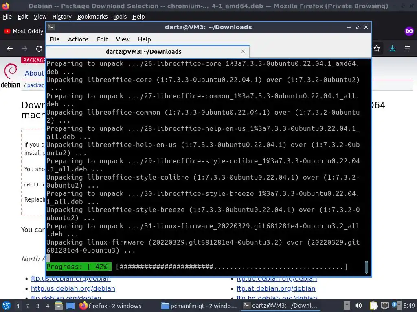This screenshot has width=417, height=312.
Task: Click the 5:49 panel clock
Action: (x=409, y=305)
